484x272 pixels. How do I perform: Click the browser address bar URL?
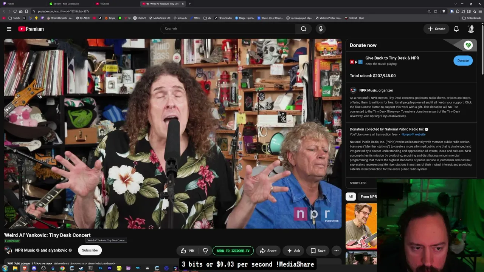tap(64, 11)
